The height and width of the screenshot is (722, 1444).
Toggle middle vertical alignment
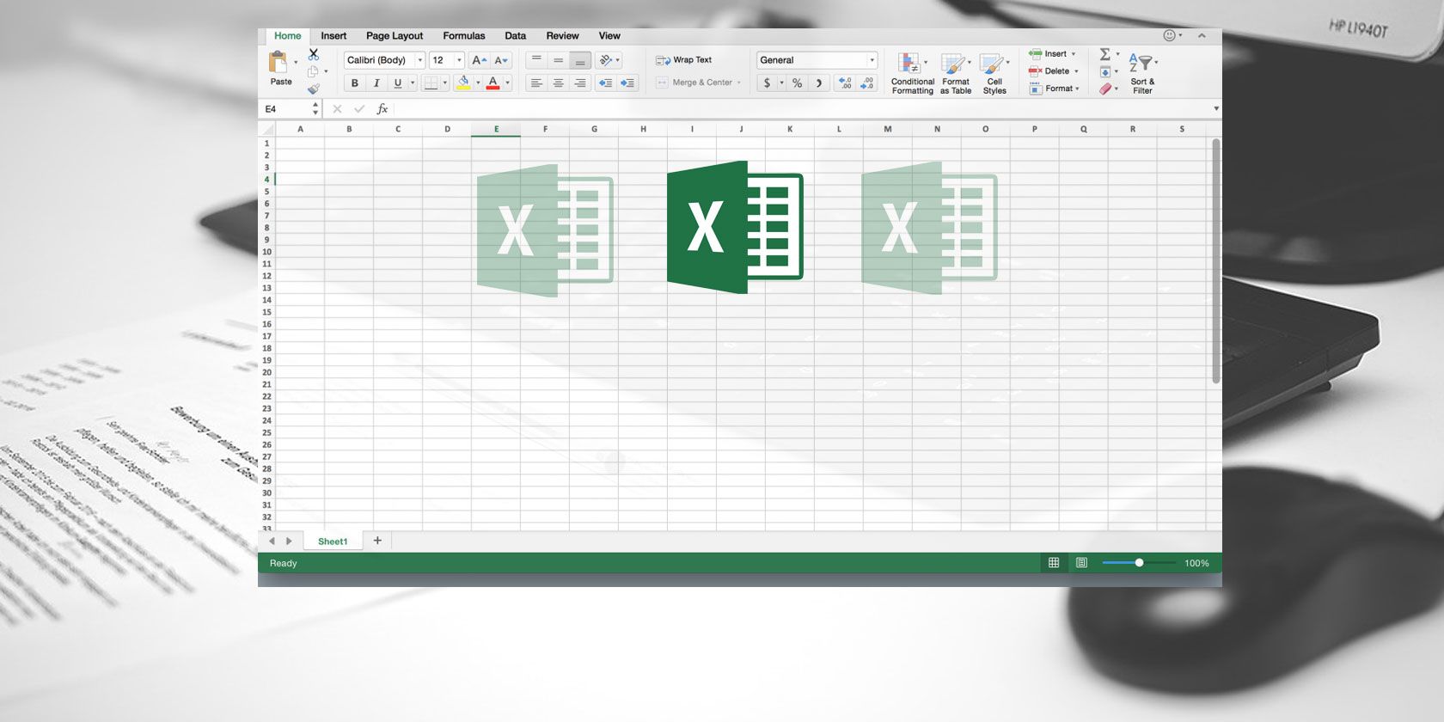tap(559, 60)
